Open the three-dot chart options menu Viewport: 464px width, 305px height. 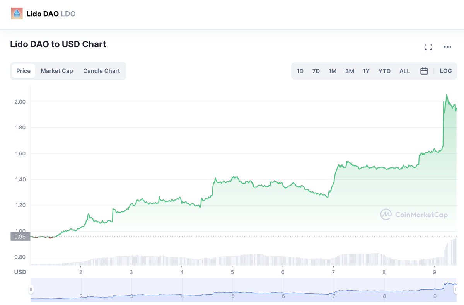point(447,47)
